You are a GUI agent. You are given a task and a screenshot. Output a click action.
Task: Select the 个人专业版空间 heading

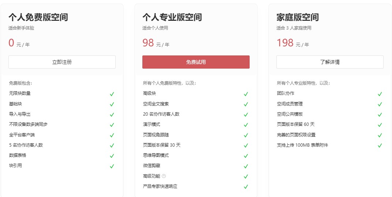172,17
